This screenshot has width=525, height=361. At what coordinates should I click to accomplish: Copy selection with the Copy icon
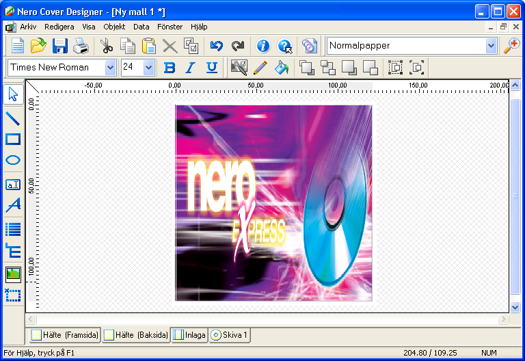(128, 46)
